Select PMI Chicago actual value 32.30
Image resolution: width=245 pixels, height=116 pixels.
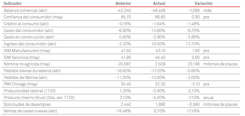tap(159, 84)
